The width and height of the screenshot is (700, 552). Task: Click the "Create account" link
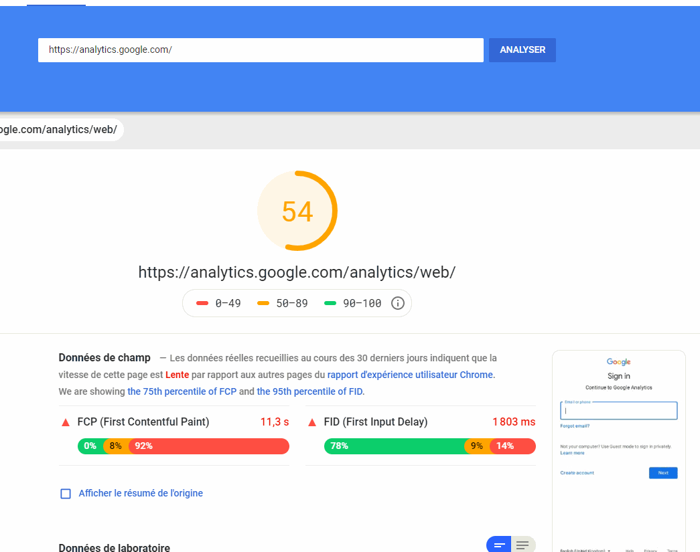pos(577,472)
